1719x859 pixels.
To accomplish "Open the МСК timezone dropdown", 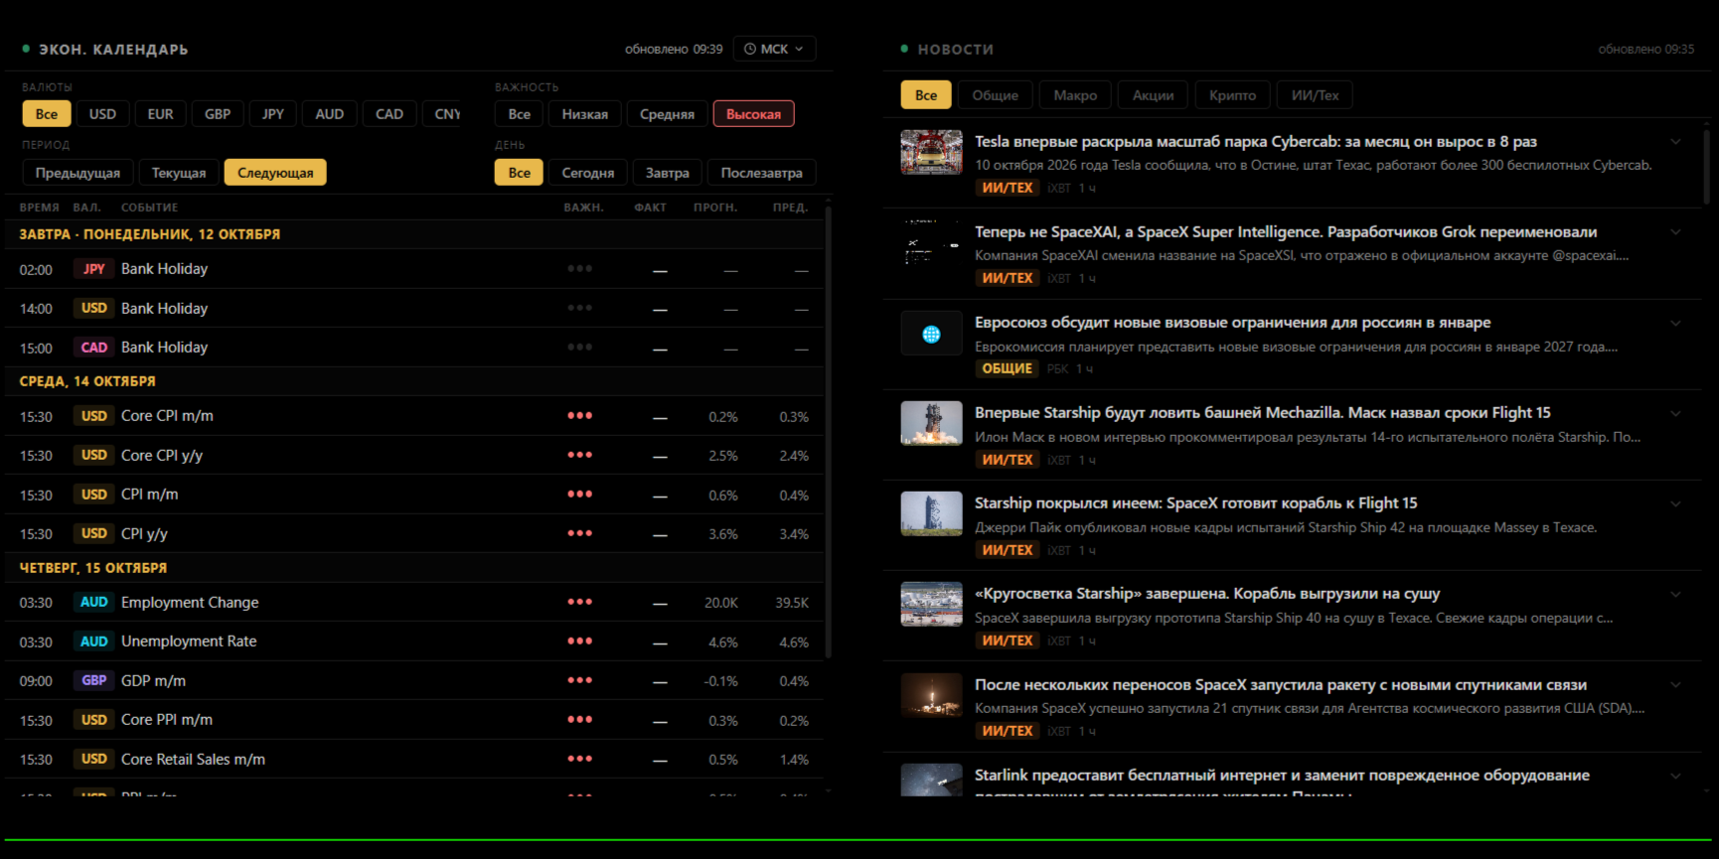I will [774, 49].
